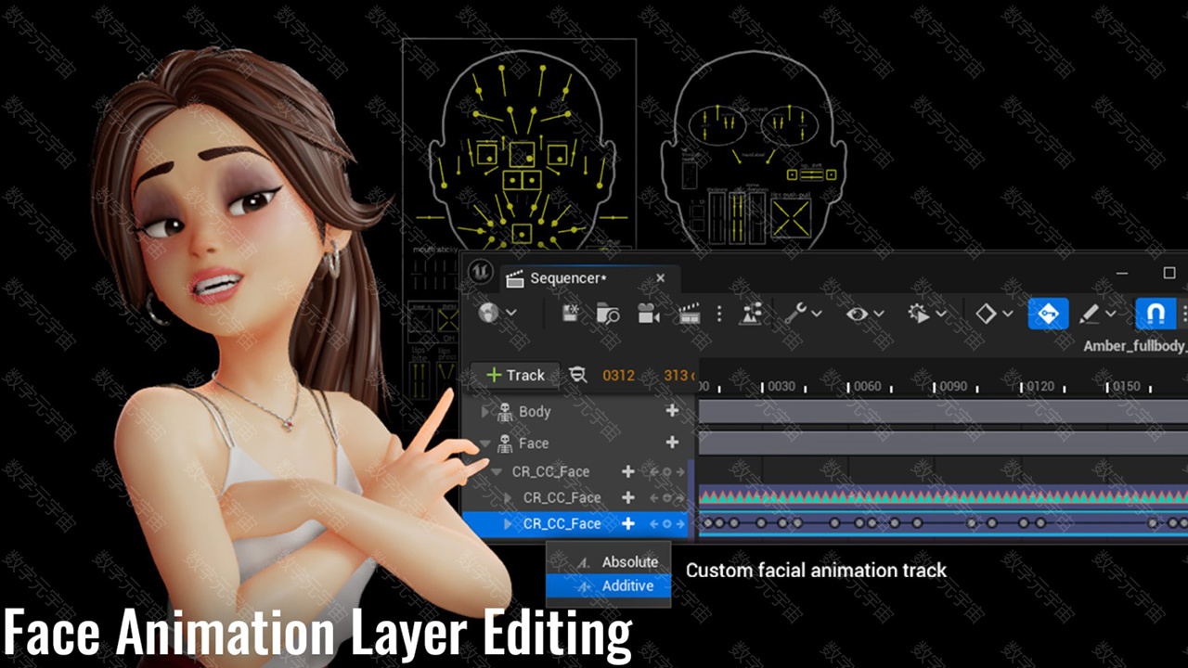This screenshot has height=668, width=1188.
Task: Click the Unreal Engine logo icon
Action: [x=480, y=271]
